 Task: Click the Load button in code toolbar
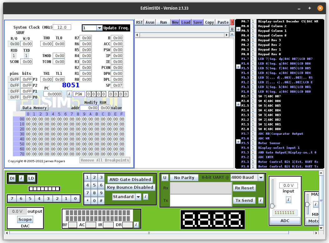coord(186,22)
